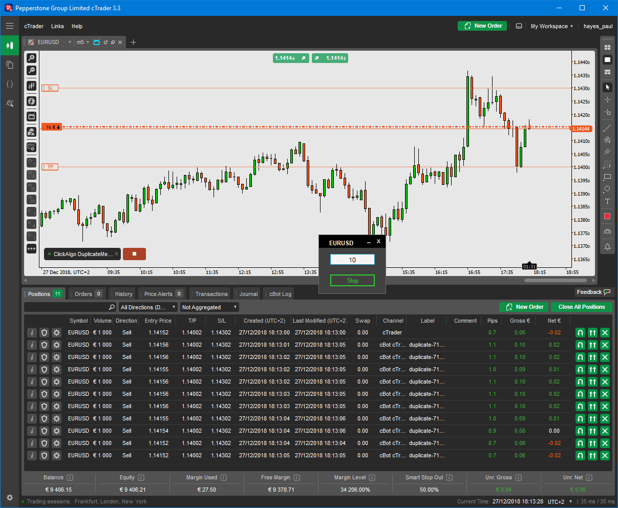
Task: Open the candlestick chart type selector
Action: (x=31, y=86)
